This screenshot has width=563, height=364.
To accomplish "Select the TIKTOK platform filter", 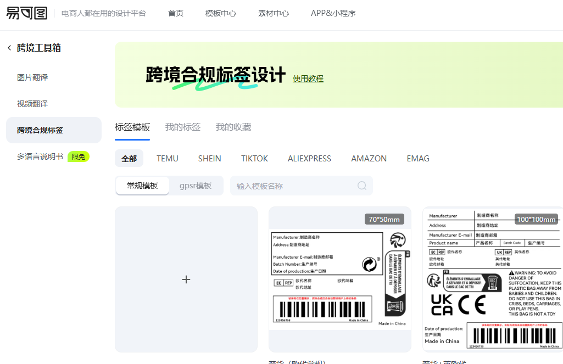I will [254, 158].
